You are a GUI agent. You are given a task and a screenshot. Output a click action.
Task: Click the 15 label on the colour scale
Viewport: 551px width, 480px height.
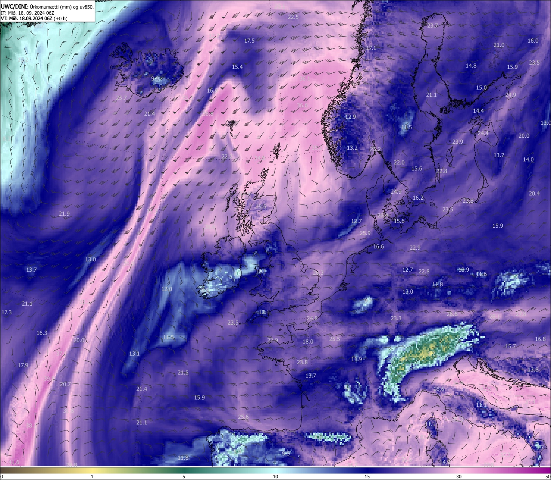pos(367,477)
